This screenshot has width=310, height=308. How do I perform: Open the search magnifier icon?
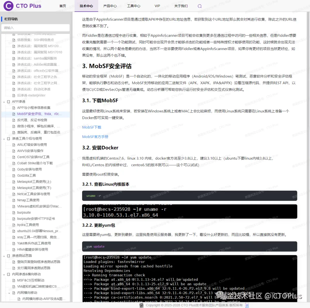(200, 6)
